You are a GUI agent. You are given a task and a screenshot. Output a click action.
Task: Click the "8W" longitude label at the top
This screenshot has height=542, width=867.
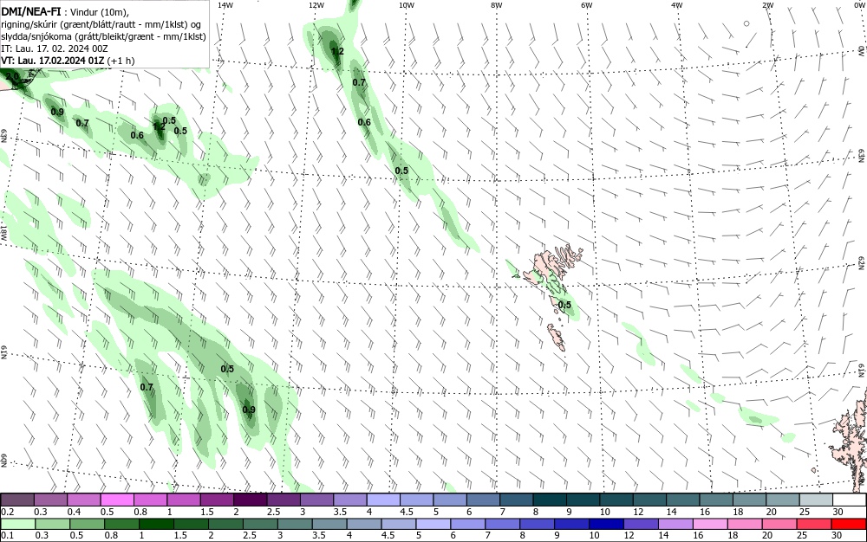[x=497, y=5]
